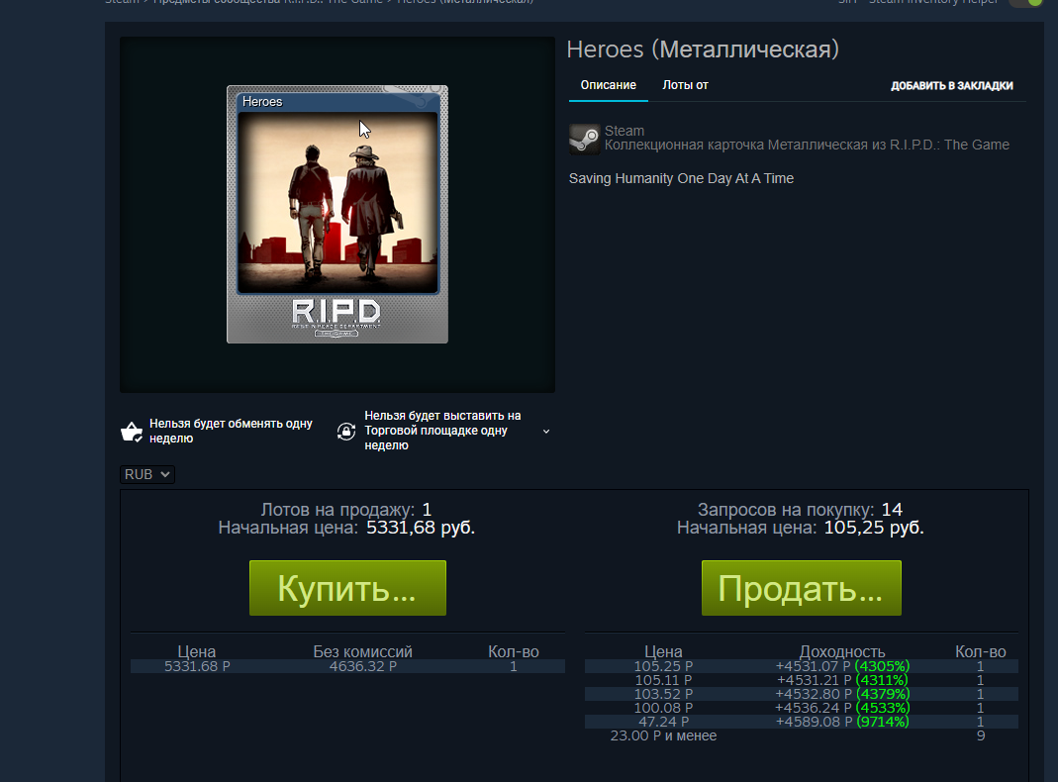This screenshot has height=782, width=1058.
Task: Click the Steam logo icon next to the description
Action: 584,139
